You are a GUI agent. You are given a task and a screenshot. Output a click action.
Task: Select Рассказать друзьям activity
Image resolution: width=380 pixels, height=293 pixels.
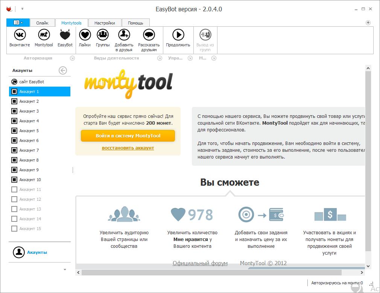click(149, 40)
